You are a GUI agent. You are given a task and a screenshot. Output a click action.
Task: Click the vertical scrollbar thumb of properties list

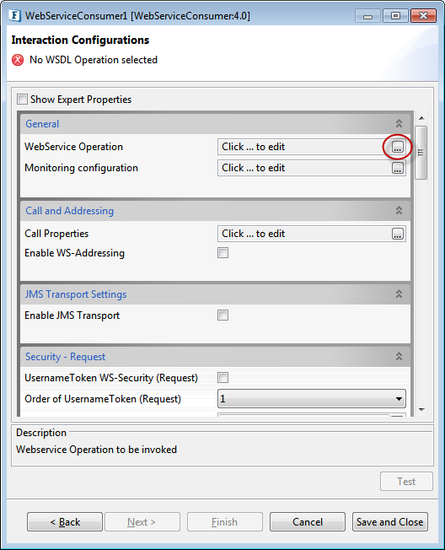421,153
